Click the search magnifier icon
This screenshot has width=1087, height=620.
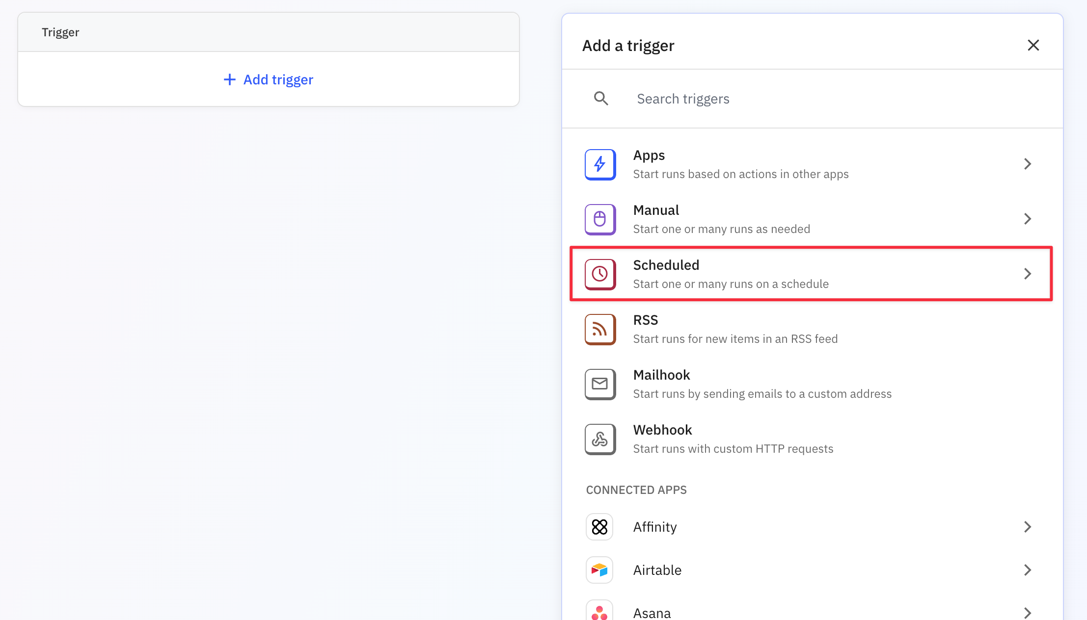click(x=601, y=99)
